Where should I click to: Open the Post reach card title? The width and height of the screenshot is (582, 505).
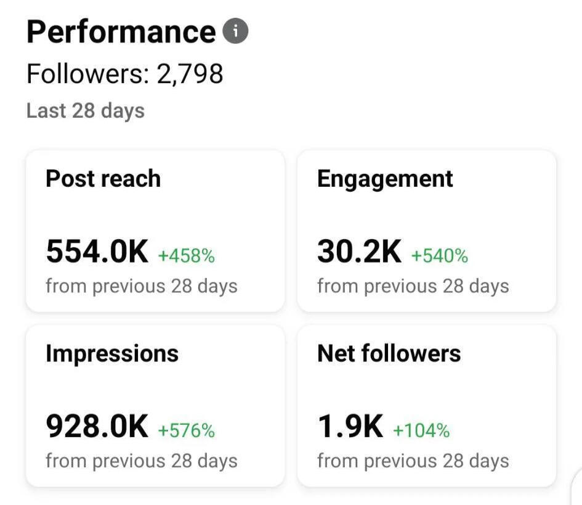tap(103, 179)
